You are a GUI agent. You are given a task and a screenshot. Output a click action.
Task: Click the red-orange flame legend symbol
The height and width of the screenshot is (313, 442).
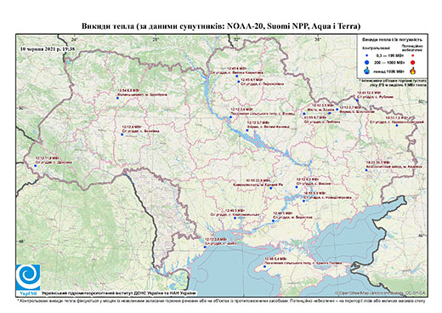pyautogui.click(x=413, y=71)
